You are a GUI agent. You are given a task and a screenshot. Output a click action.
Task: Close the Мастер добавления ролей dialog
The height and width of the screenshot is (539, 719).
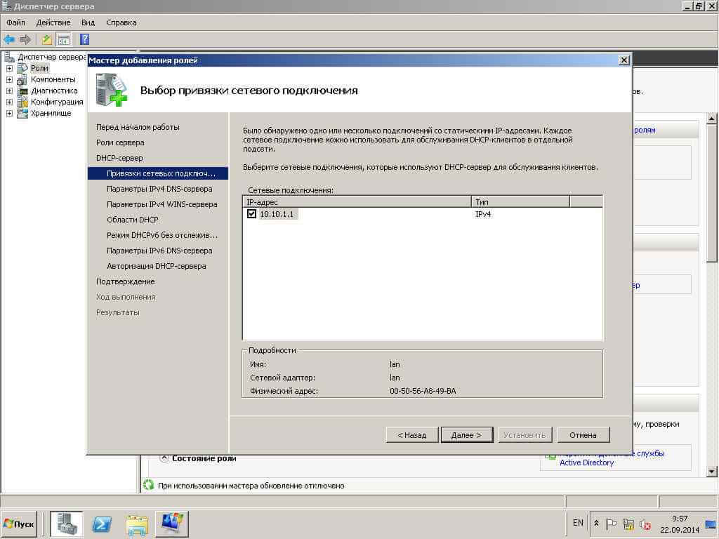tap(624, 60)
